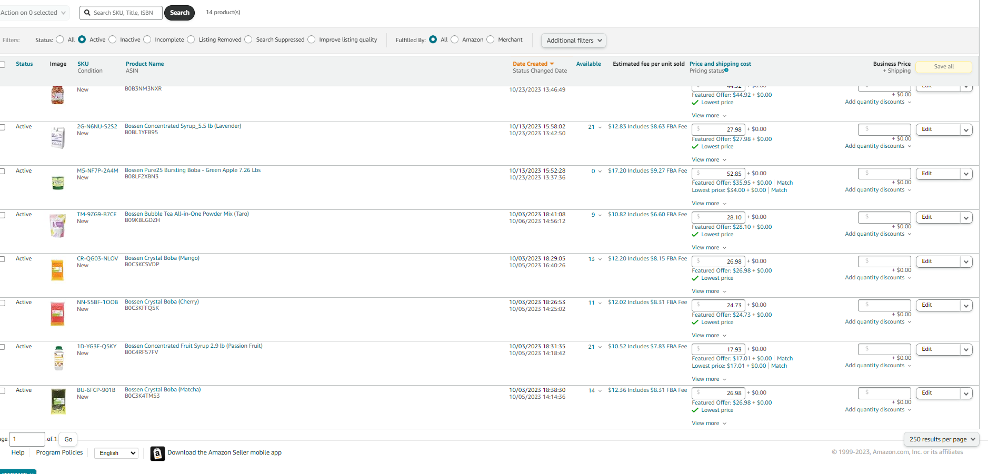988x474 pixels.
Task: Click Match next to Lowest price $17.01
Action: [x=779, y=366]
